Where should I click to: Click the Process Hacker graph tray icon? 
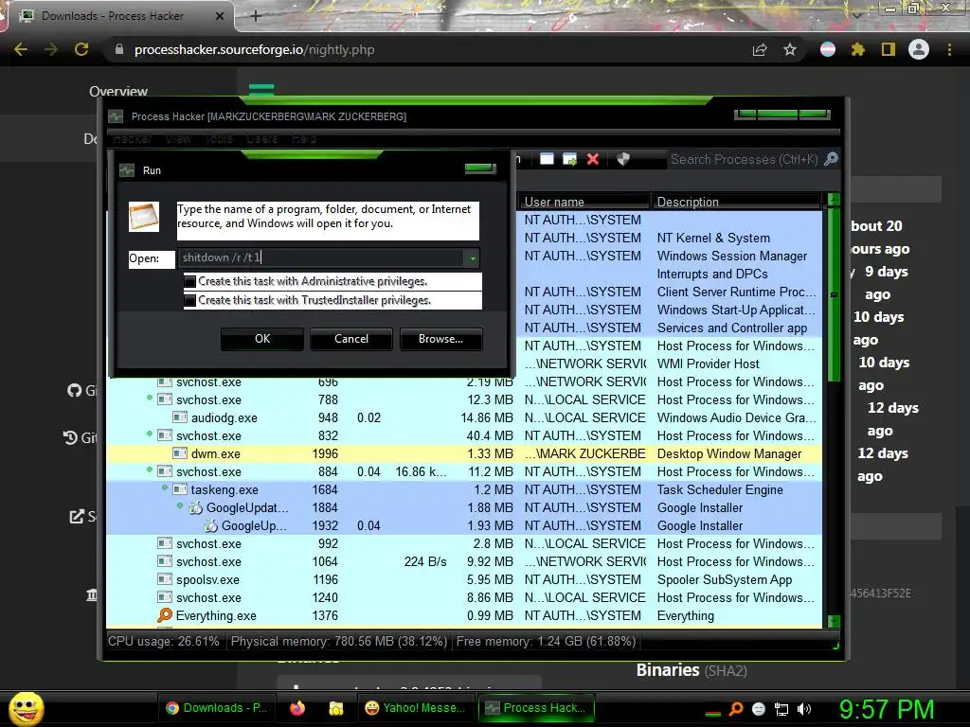[713, 711]
